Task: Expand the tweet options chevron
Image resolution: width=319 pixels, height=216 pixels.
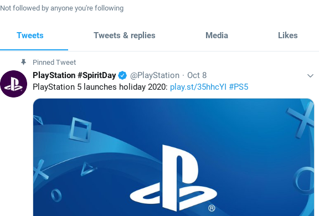Action: [x=310, y=76]
